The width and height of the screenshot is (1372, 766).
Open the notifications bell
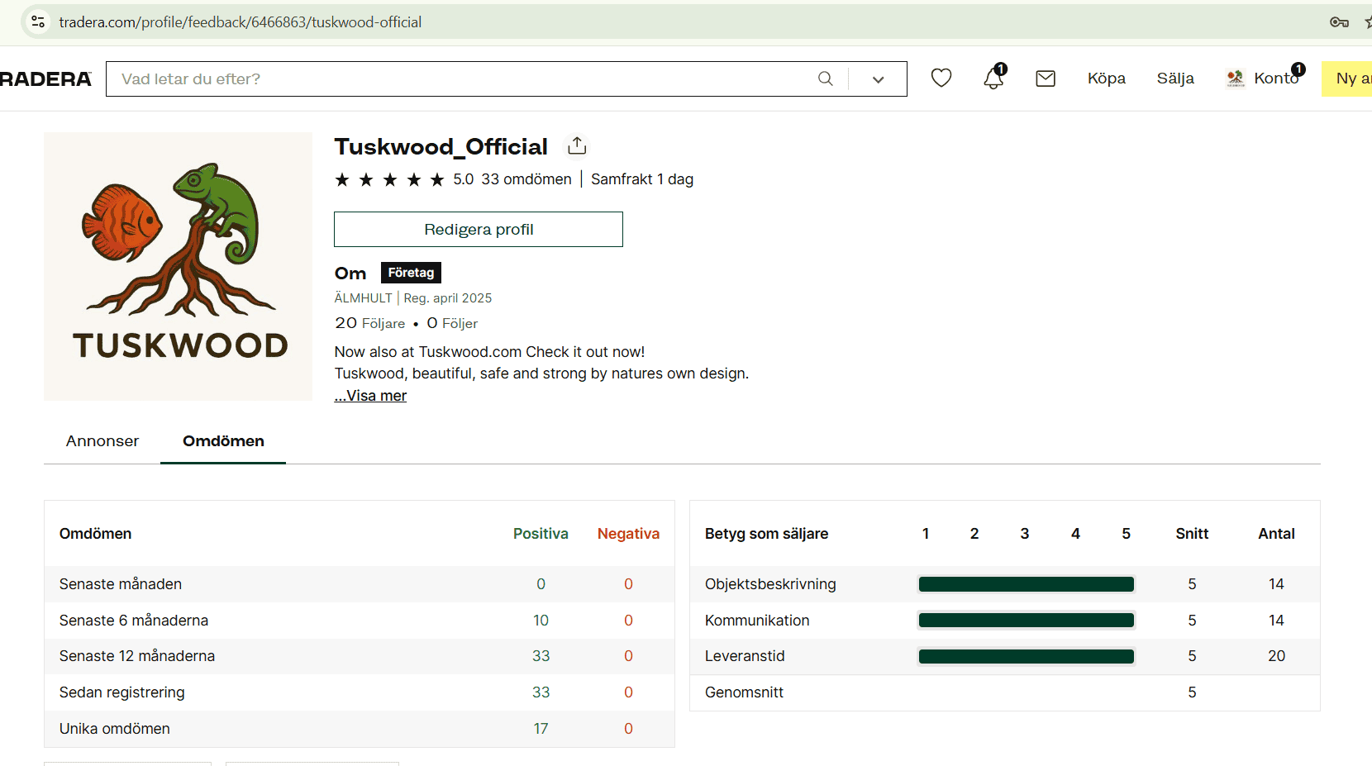tap(993, 79)
